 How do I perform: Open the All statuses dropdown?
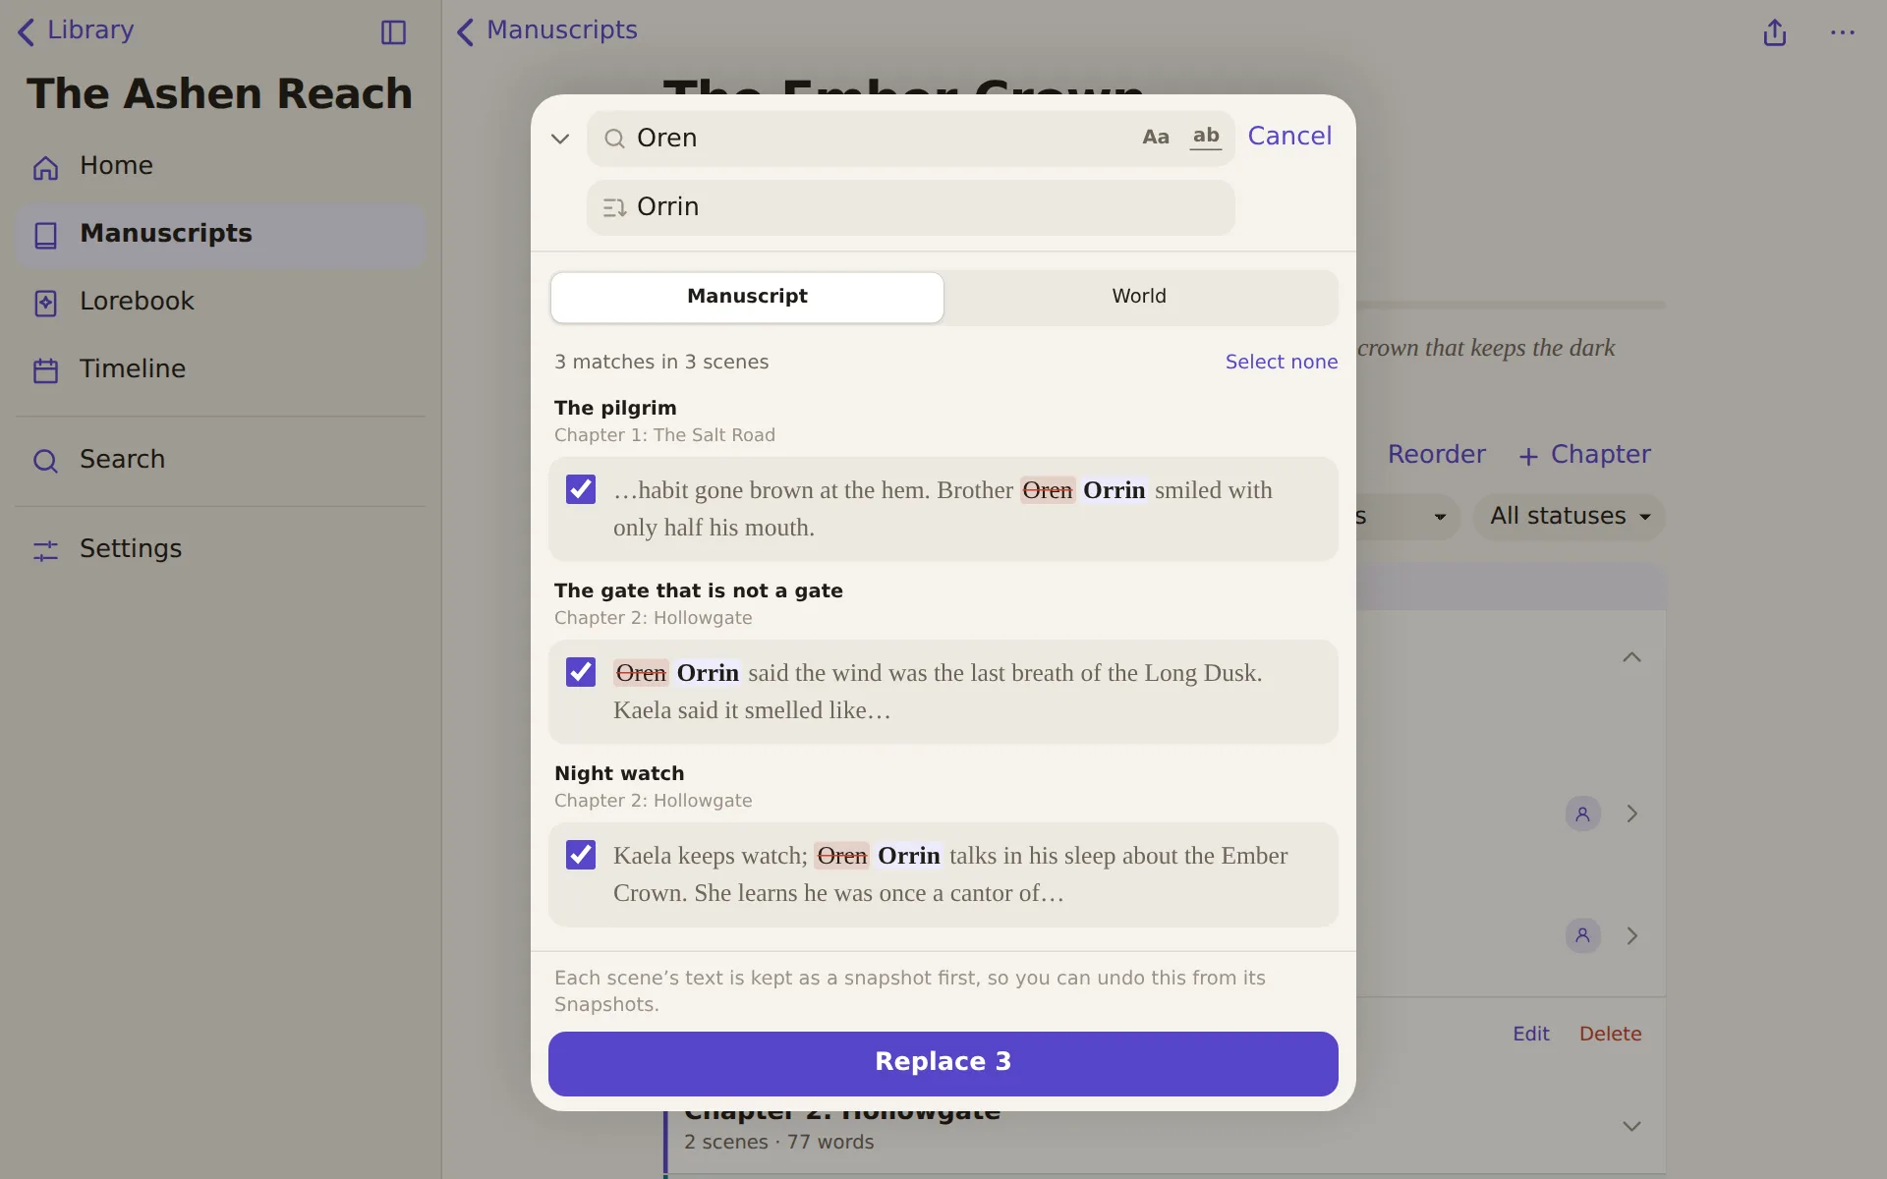[x=1570, y=517]
